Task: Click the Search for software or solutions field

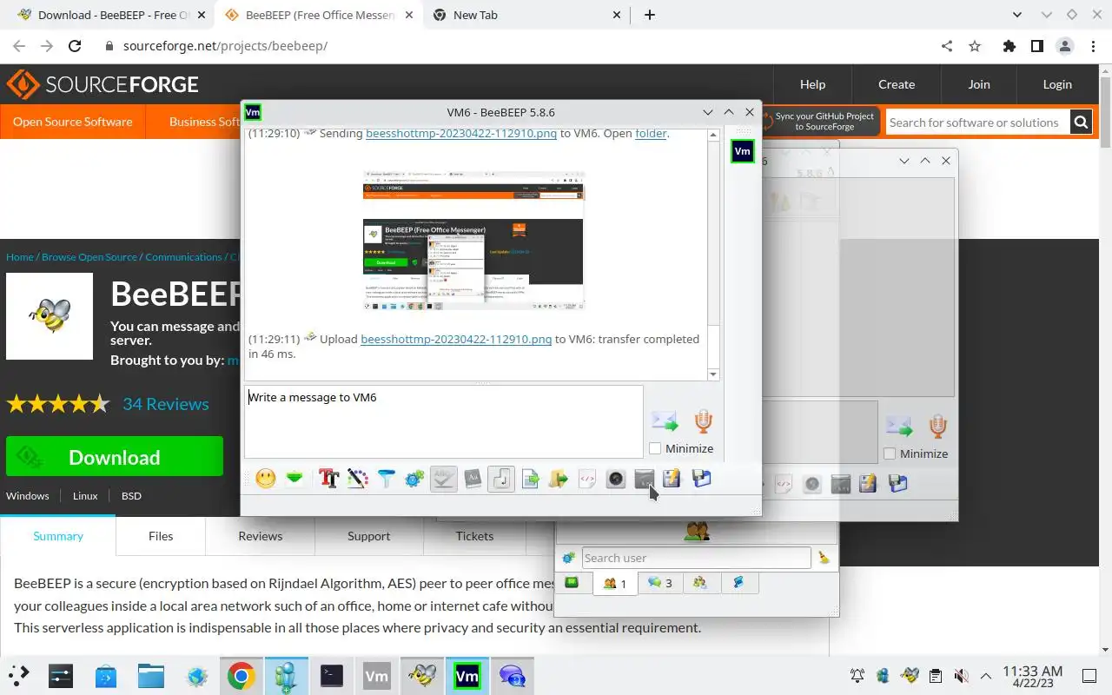Action: pyautogui.click(x=977, y=122)
